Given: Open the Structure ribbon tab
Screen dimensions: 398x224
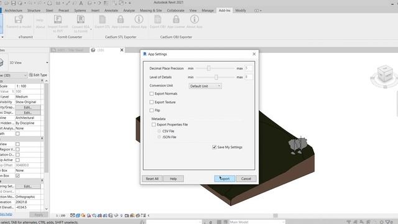Looking at the screenshot, I should pos(34,11).
